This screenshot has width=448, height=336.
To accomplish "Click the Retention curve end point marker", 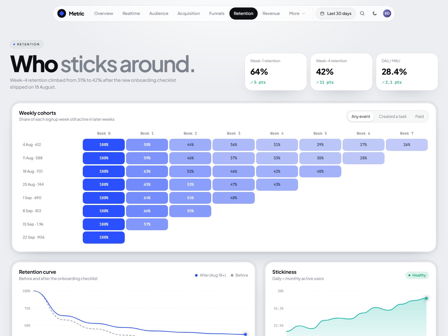I will coord(245,334).
